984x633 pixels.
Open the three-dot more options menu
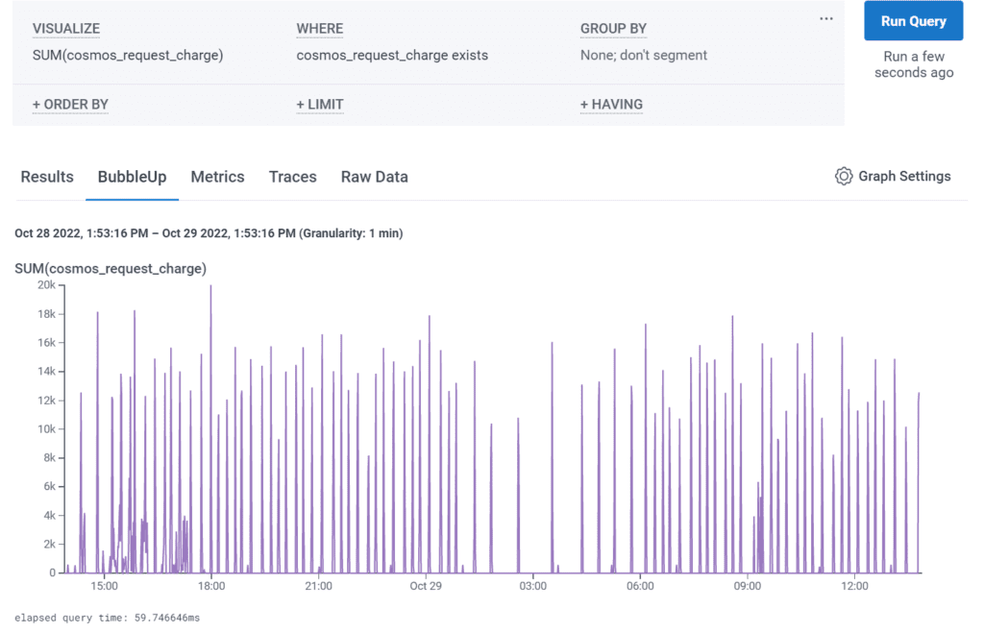click(826, 19)
